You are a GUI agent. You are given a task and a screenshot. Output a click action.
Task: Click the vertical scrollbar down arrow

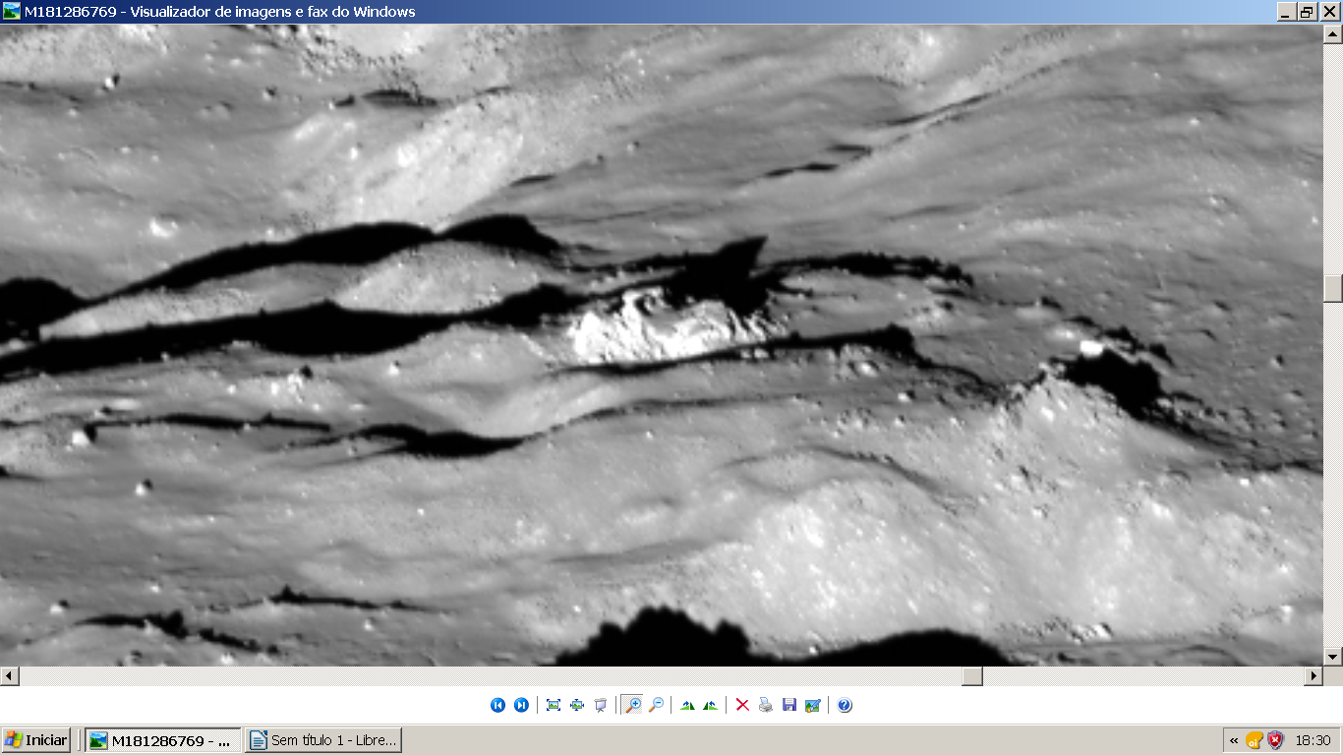[1333, 657]
